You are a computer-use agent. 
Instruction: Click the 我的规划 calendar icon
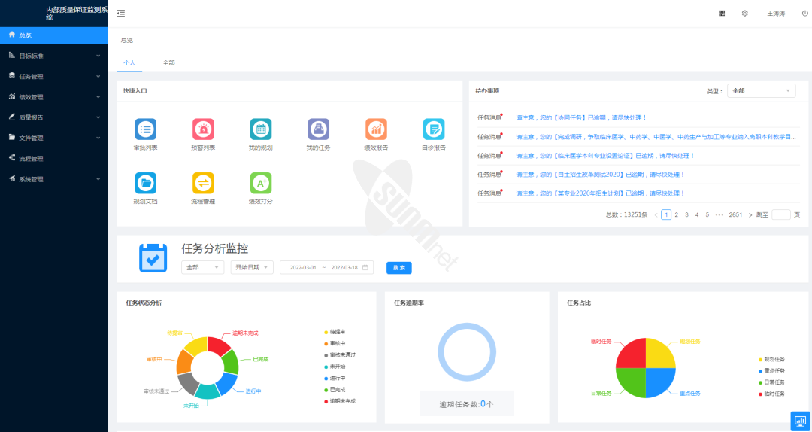(261, 129)
